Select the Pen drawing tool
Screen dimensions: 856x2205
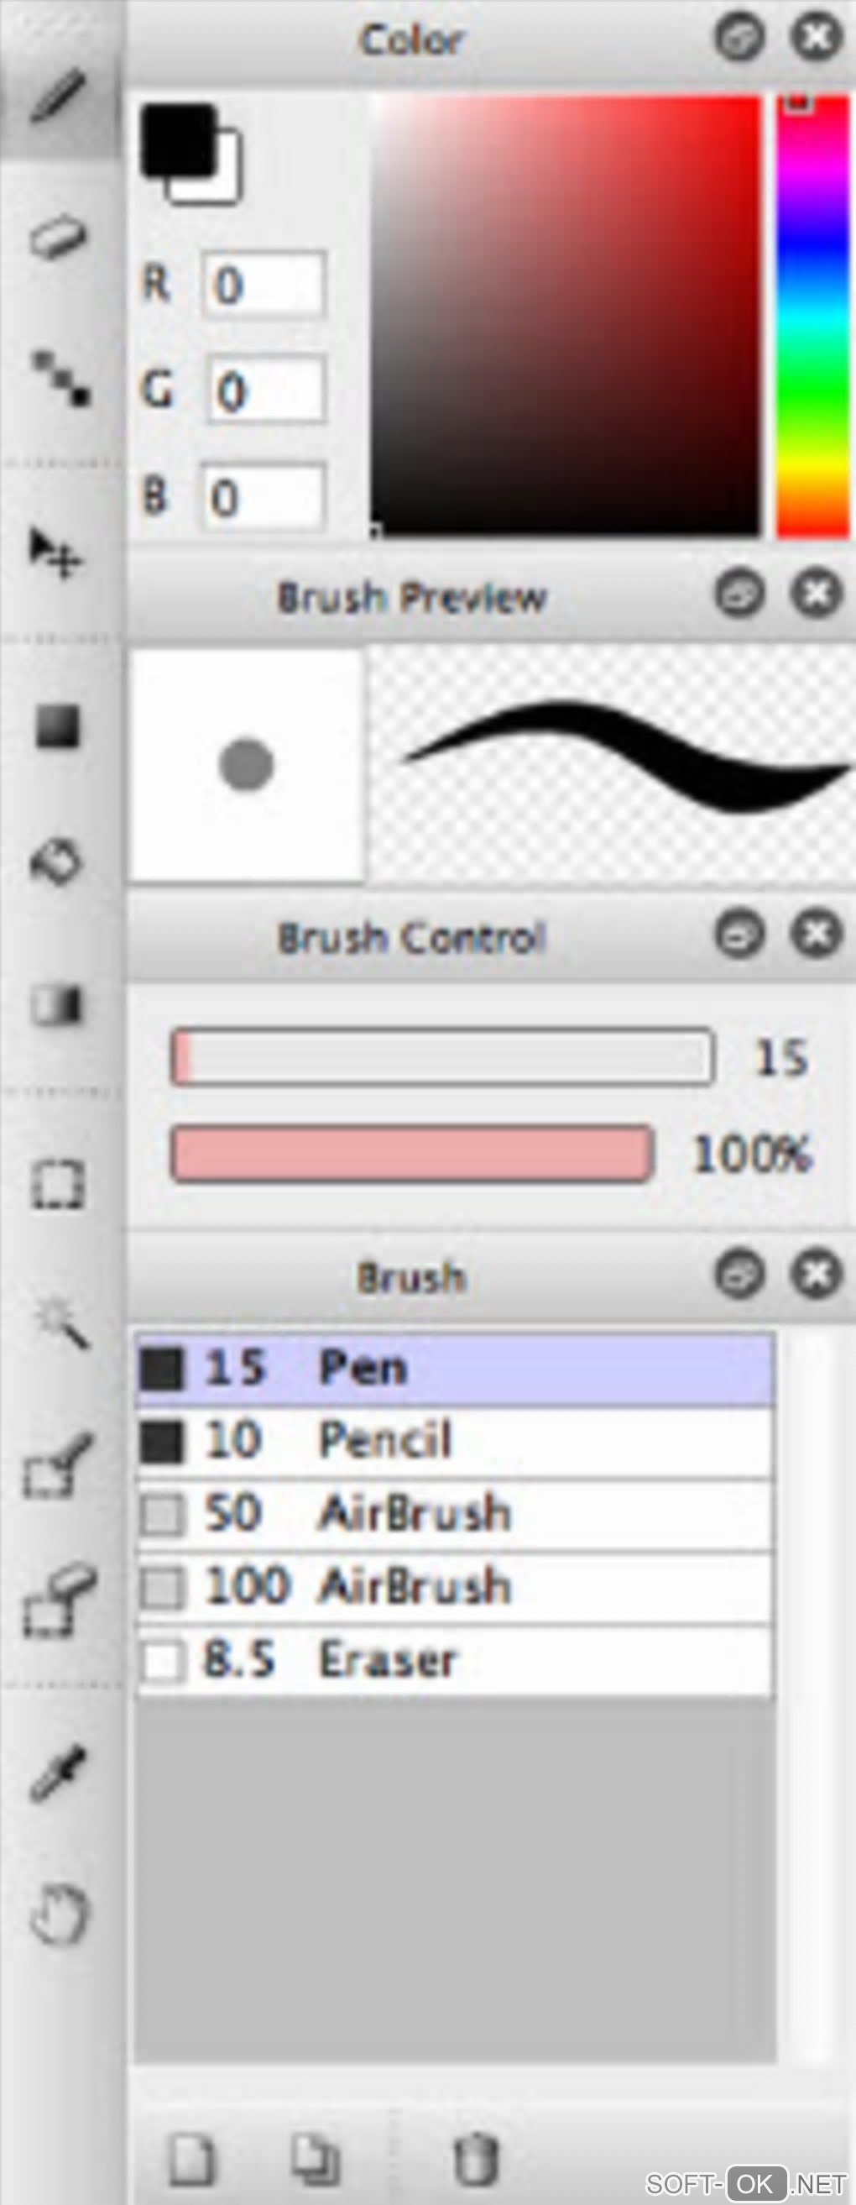pos(58,95)
